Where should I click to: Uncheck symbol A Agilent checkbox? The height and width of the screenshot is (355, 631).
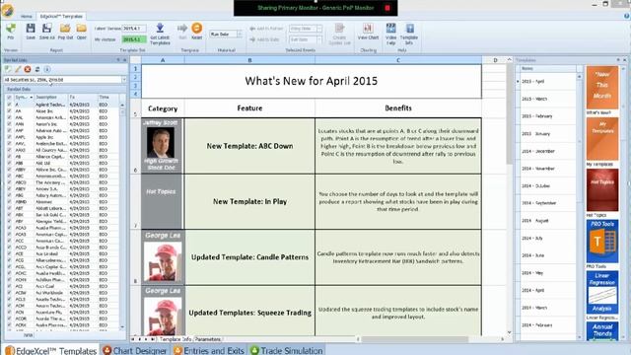coord(9,105)
